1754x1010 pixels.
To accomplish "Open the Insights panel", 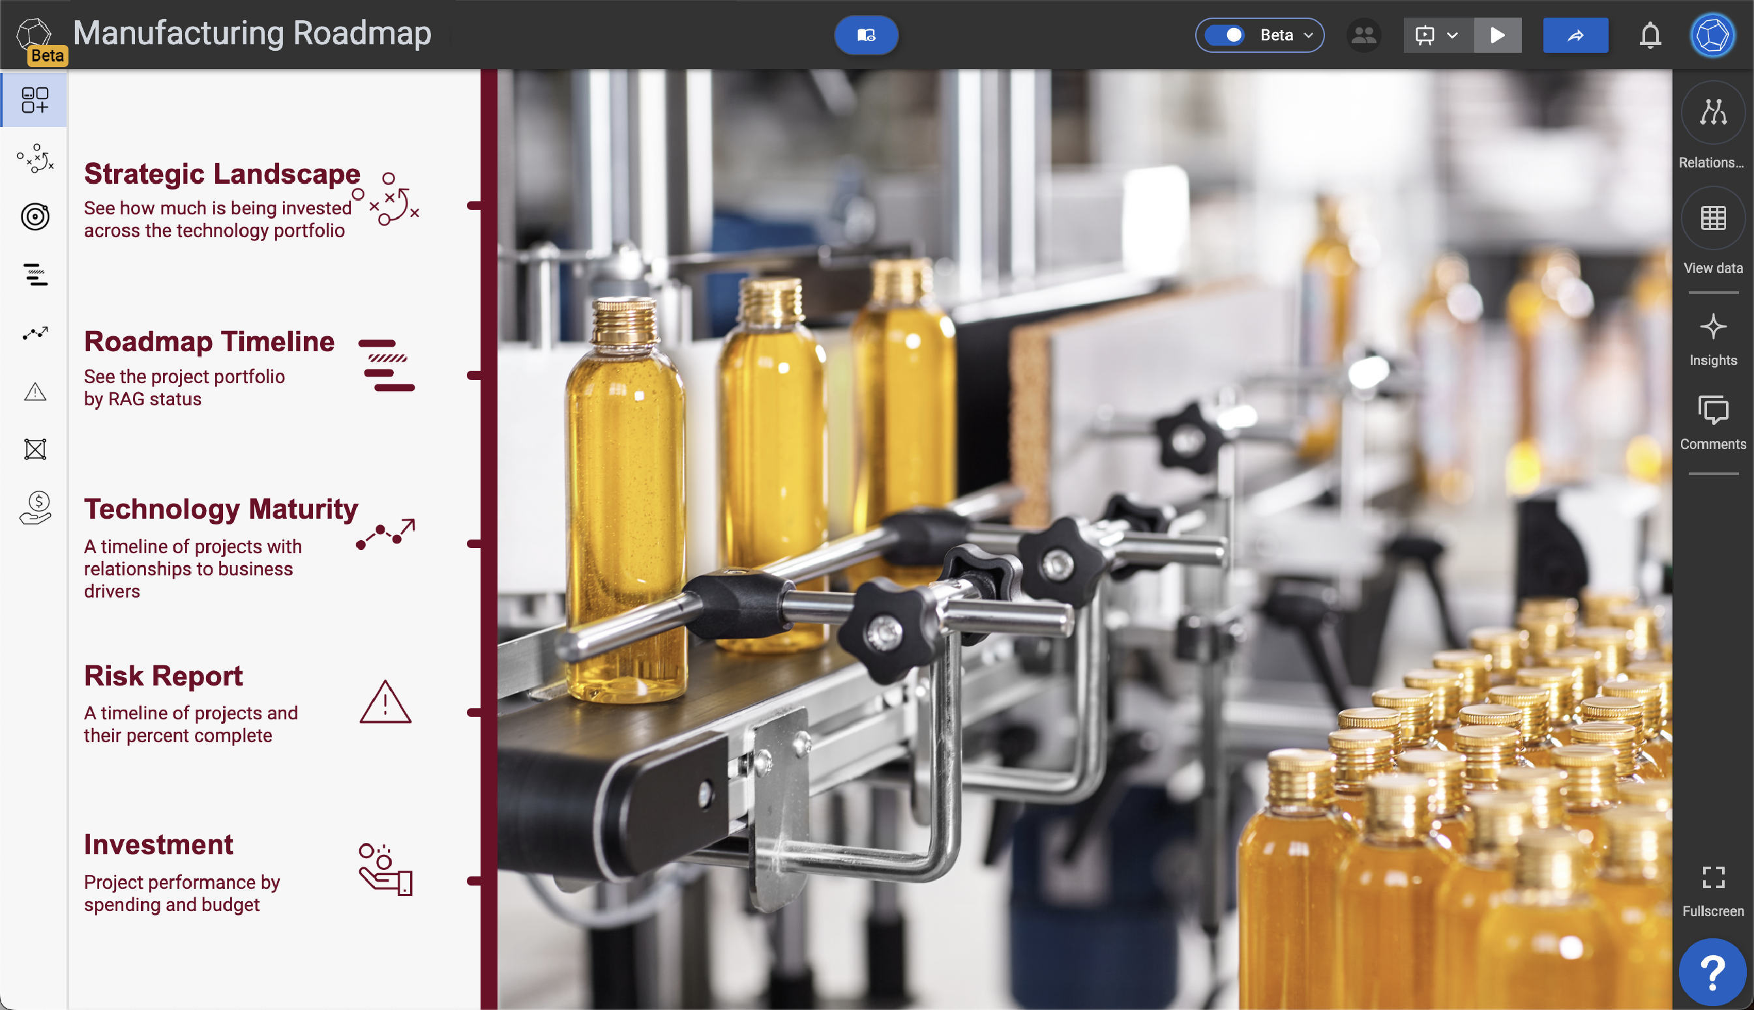I will tap(1712, 326).
